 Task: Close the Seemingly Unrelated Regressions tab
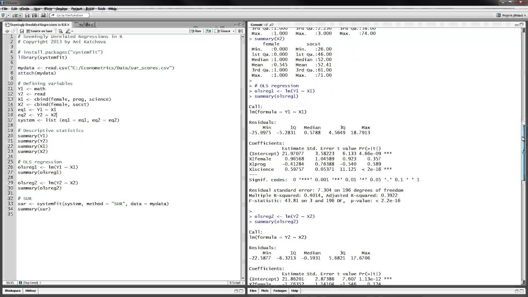[68, 25]
